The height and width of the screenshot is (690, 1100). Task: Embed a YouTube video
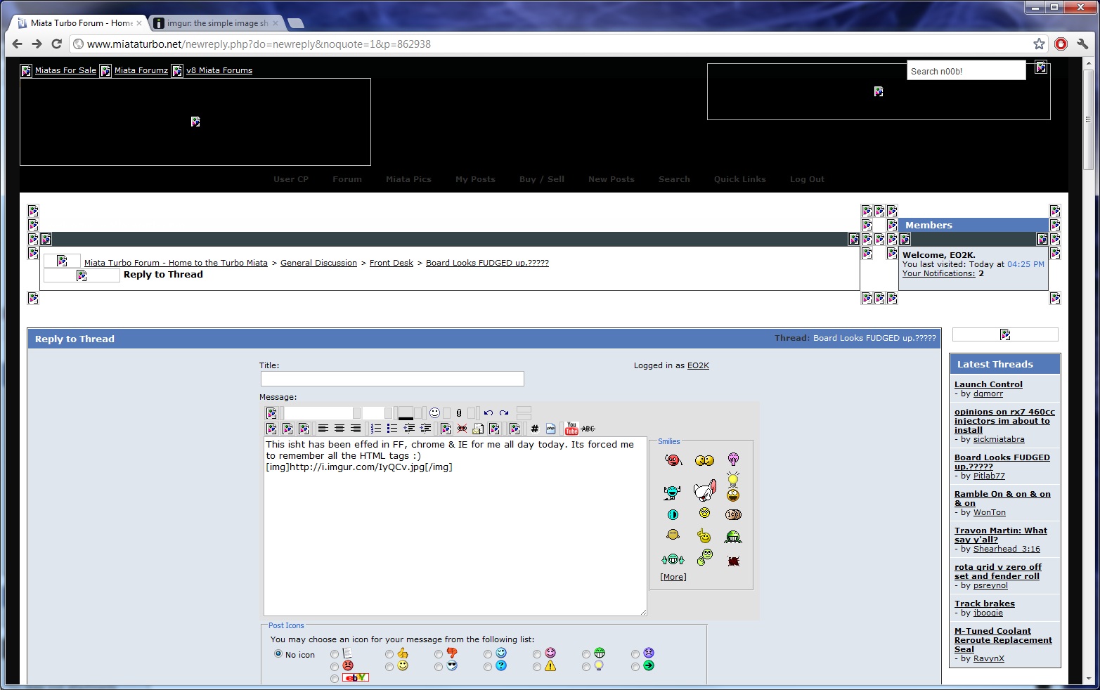click(571, 429)
